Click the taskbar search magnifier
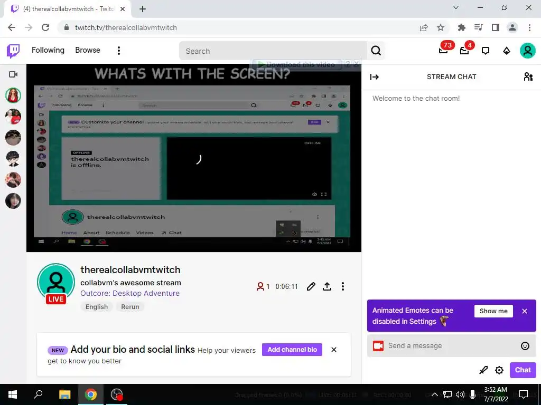This screenshot has width=541, height=405. click(x=38, y=394)
